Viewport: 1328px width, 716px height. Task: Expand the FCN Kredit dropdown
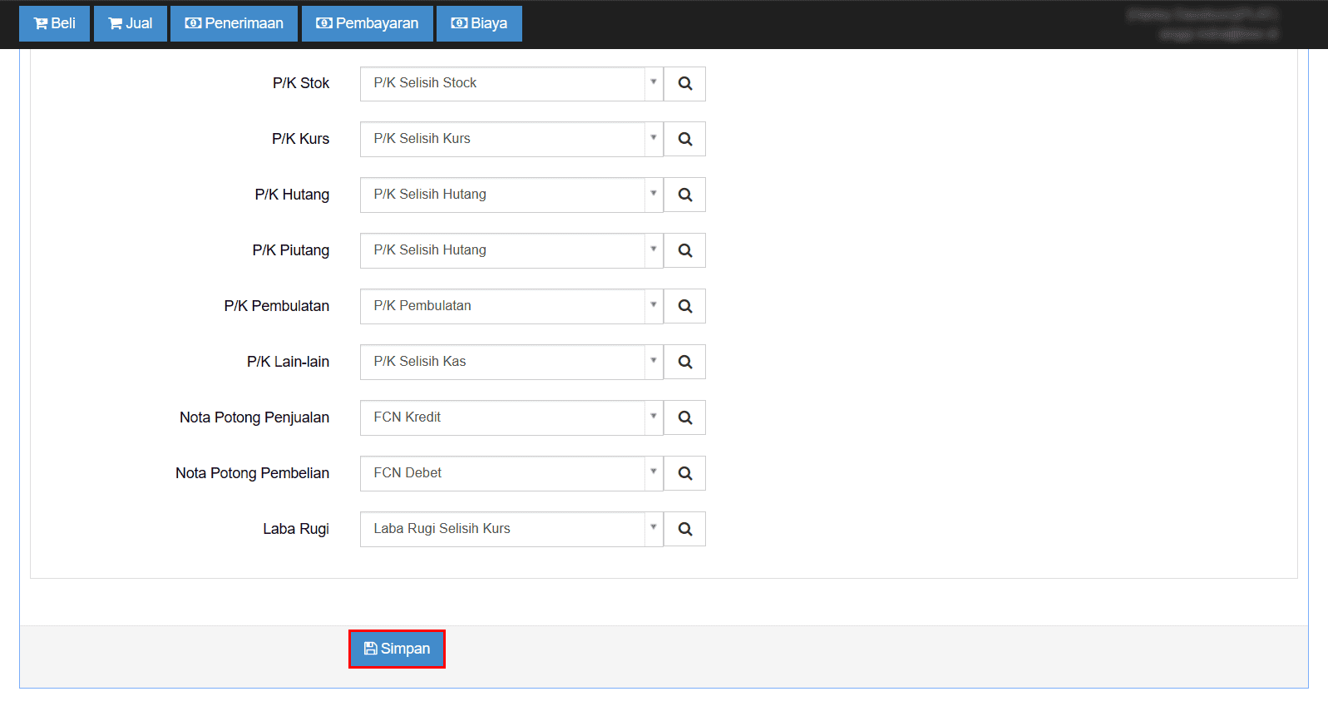653,417
